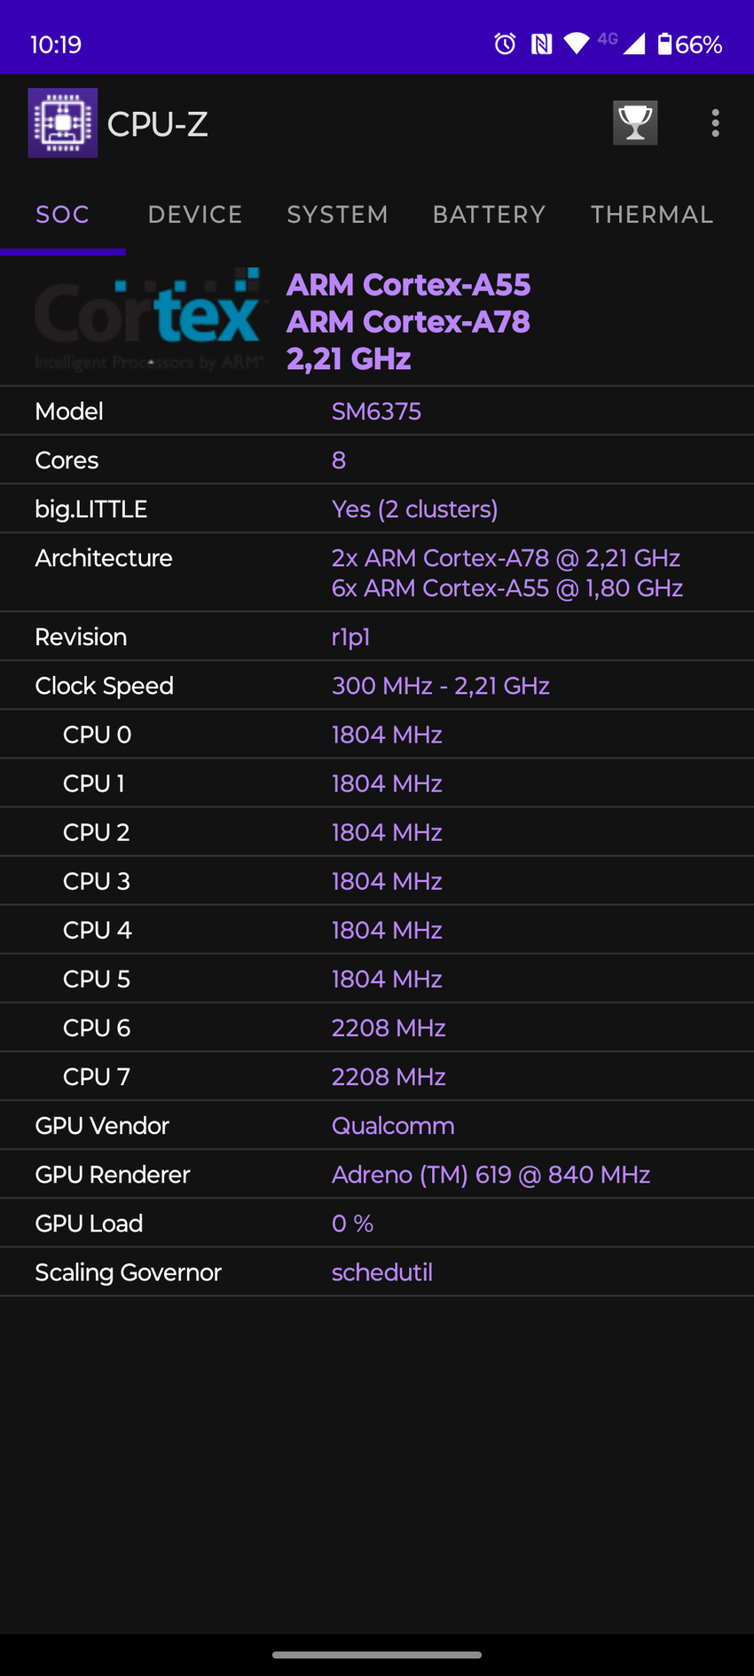Tap the CPU 6 frequency row
Screen dimensions: 754x1676
click(377, 1027)
